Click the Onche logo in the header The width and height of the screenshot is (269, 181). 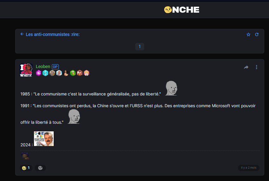coord(182,10)
